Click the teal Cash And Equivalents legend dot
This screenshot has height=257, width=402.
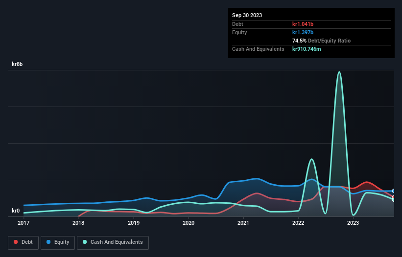[85, 242]
